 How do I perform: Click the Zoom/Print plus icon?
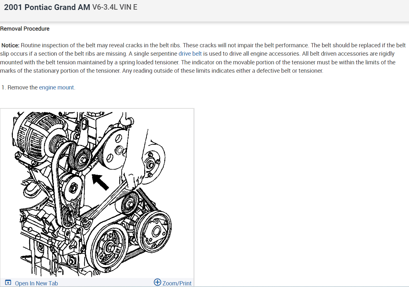[157, 282]
